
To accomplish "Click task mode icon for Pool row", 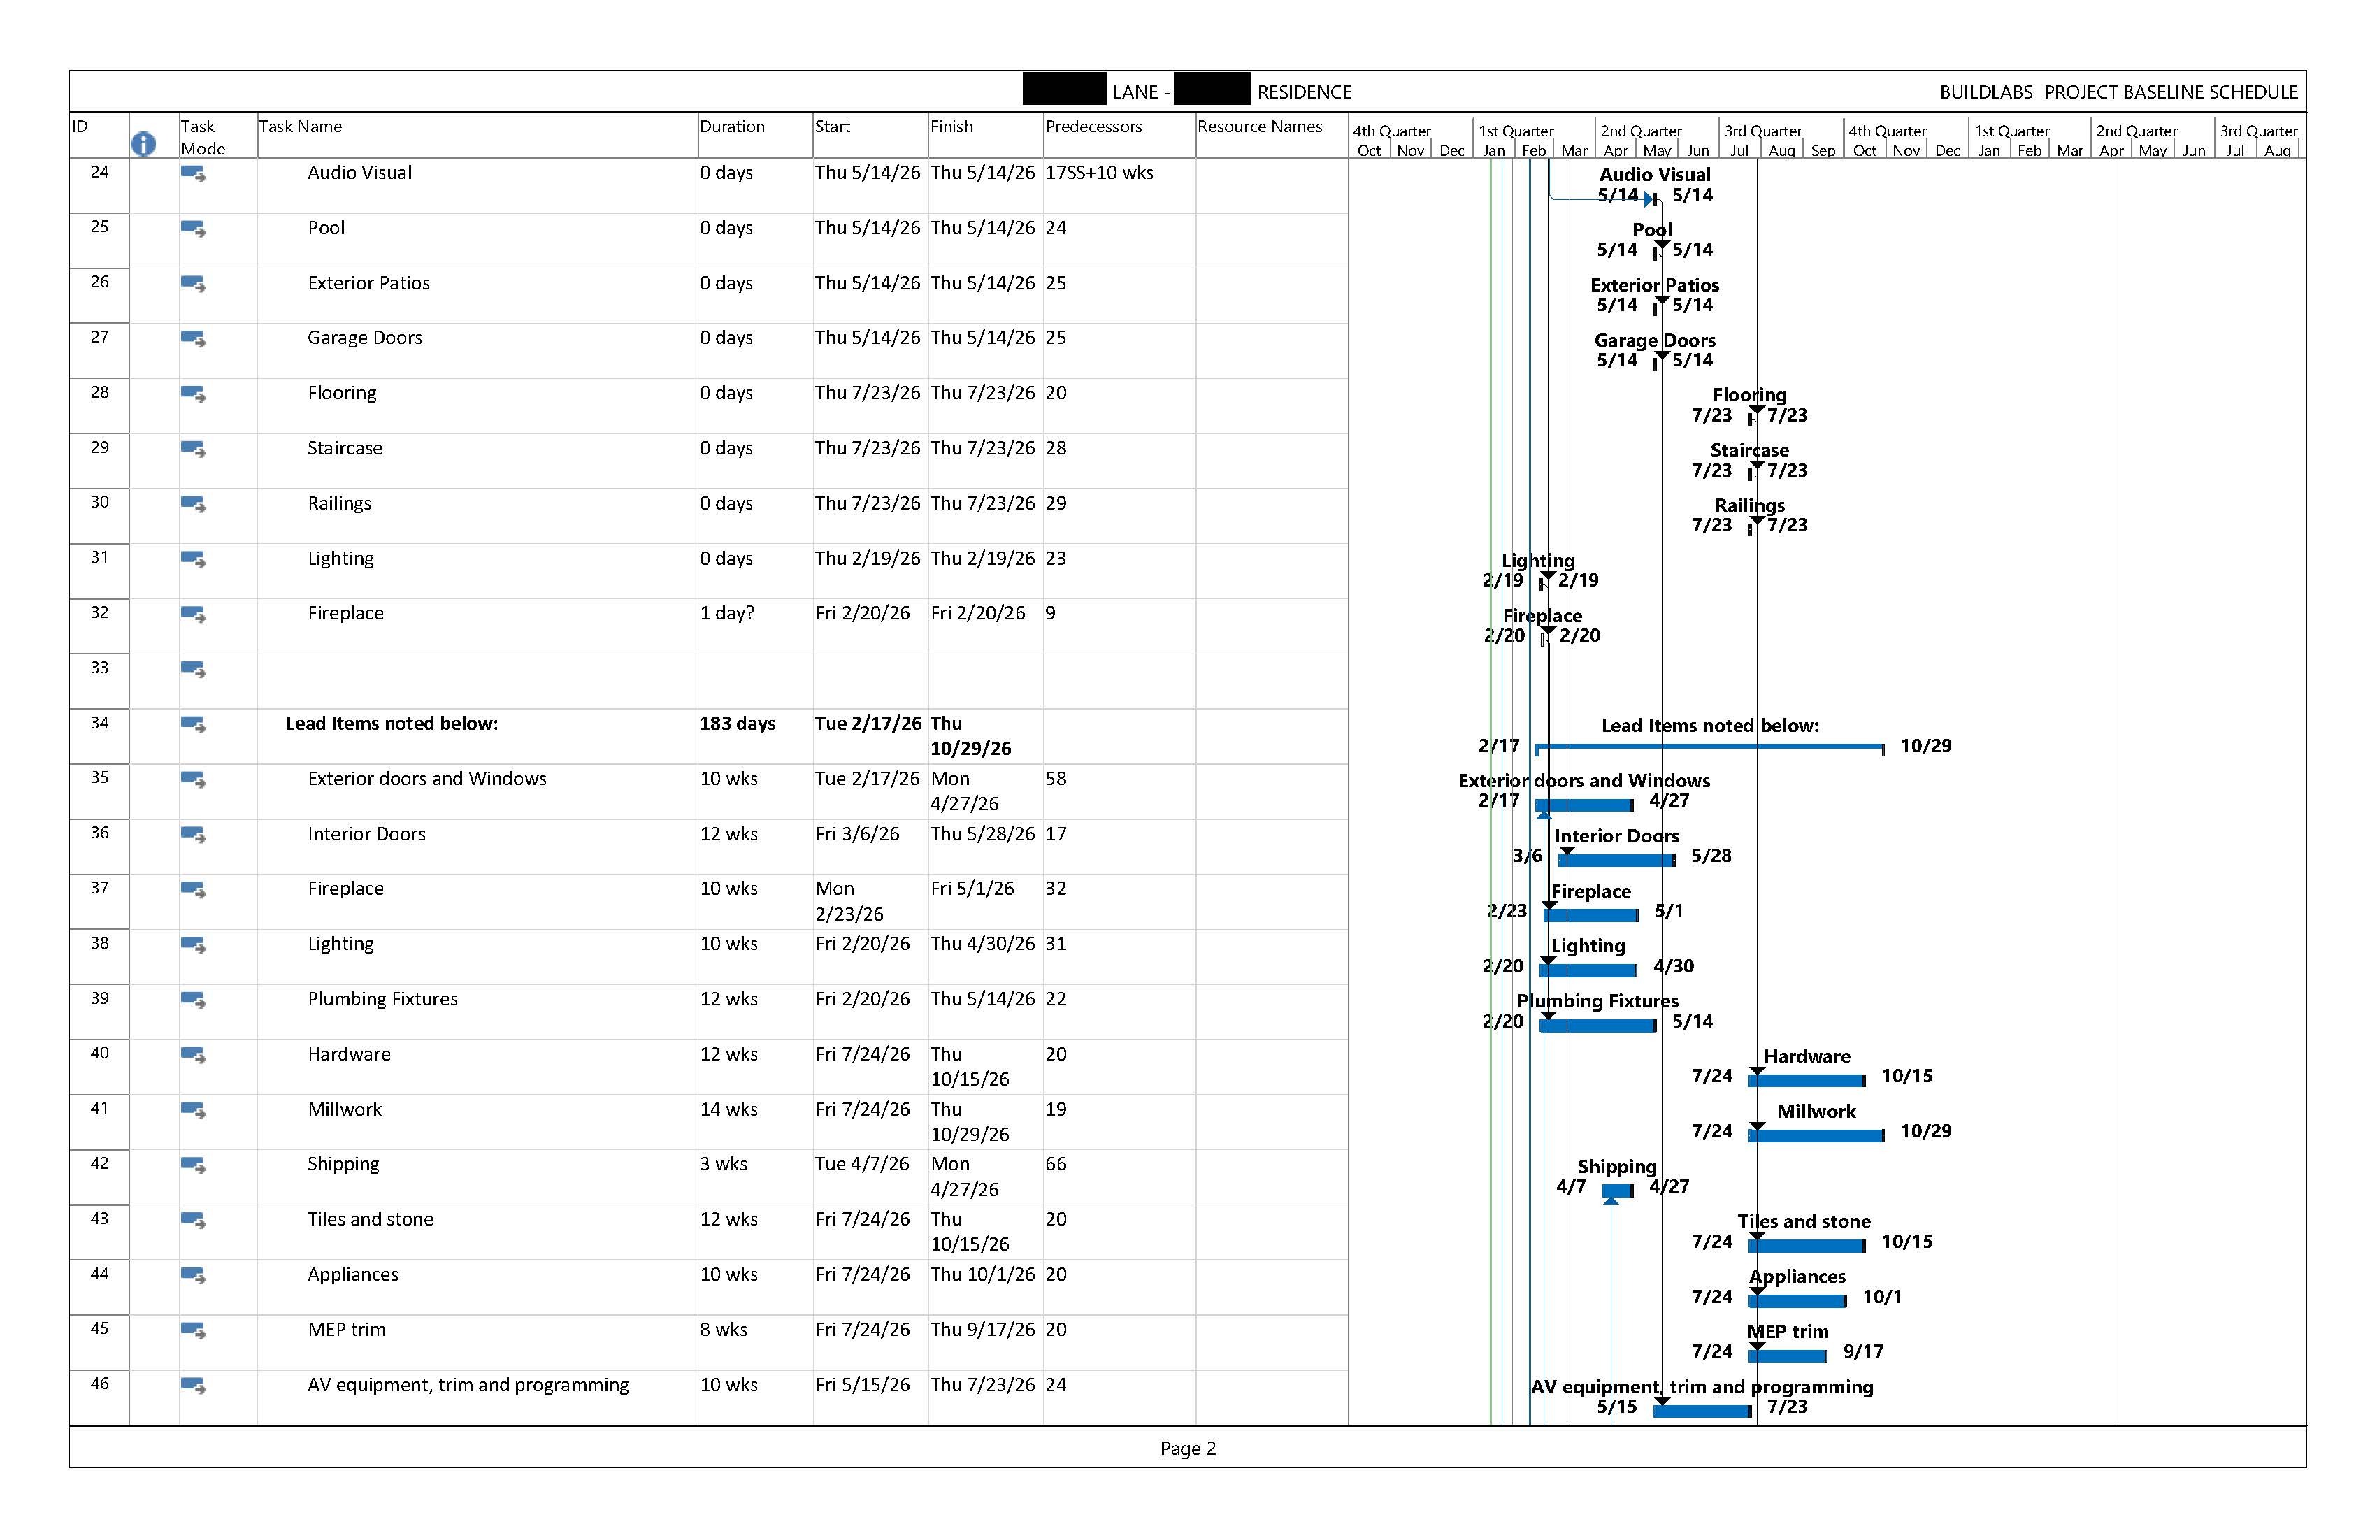I will (193, 229).
